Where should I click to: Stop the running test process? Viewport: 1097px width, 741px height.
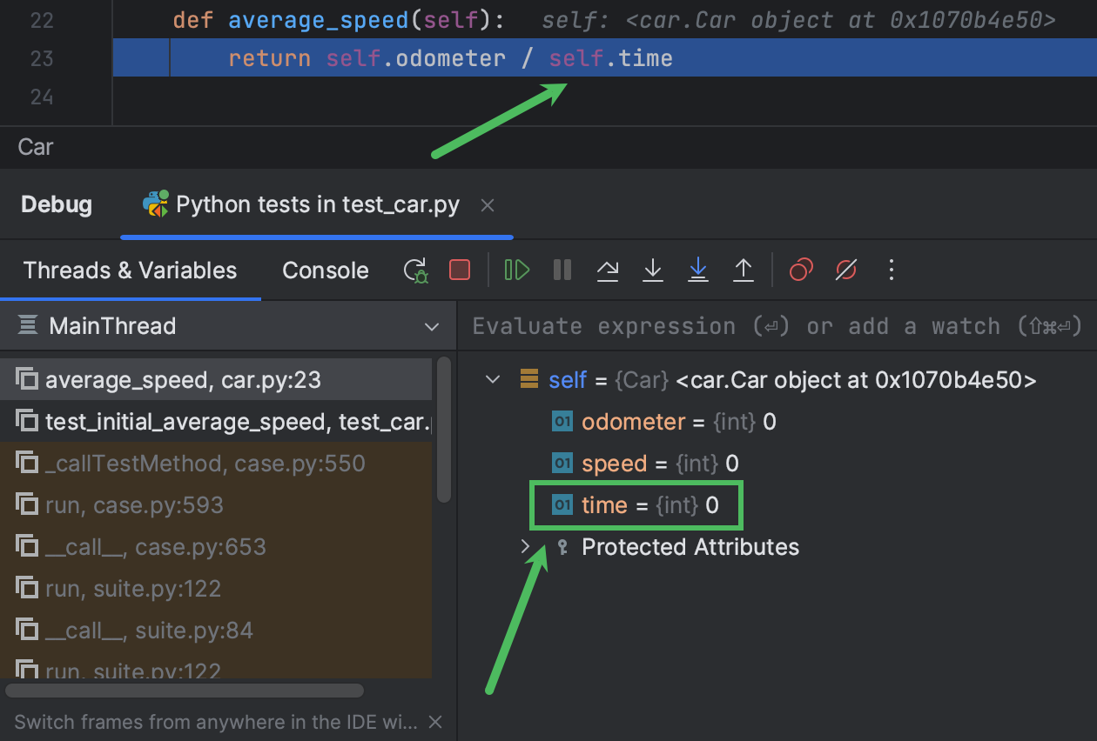coord(460,270)
